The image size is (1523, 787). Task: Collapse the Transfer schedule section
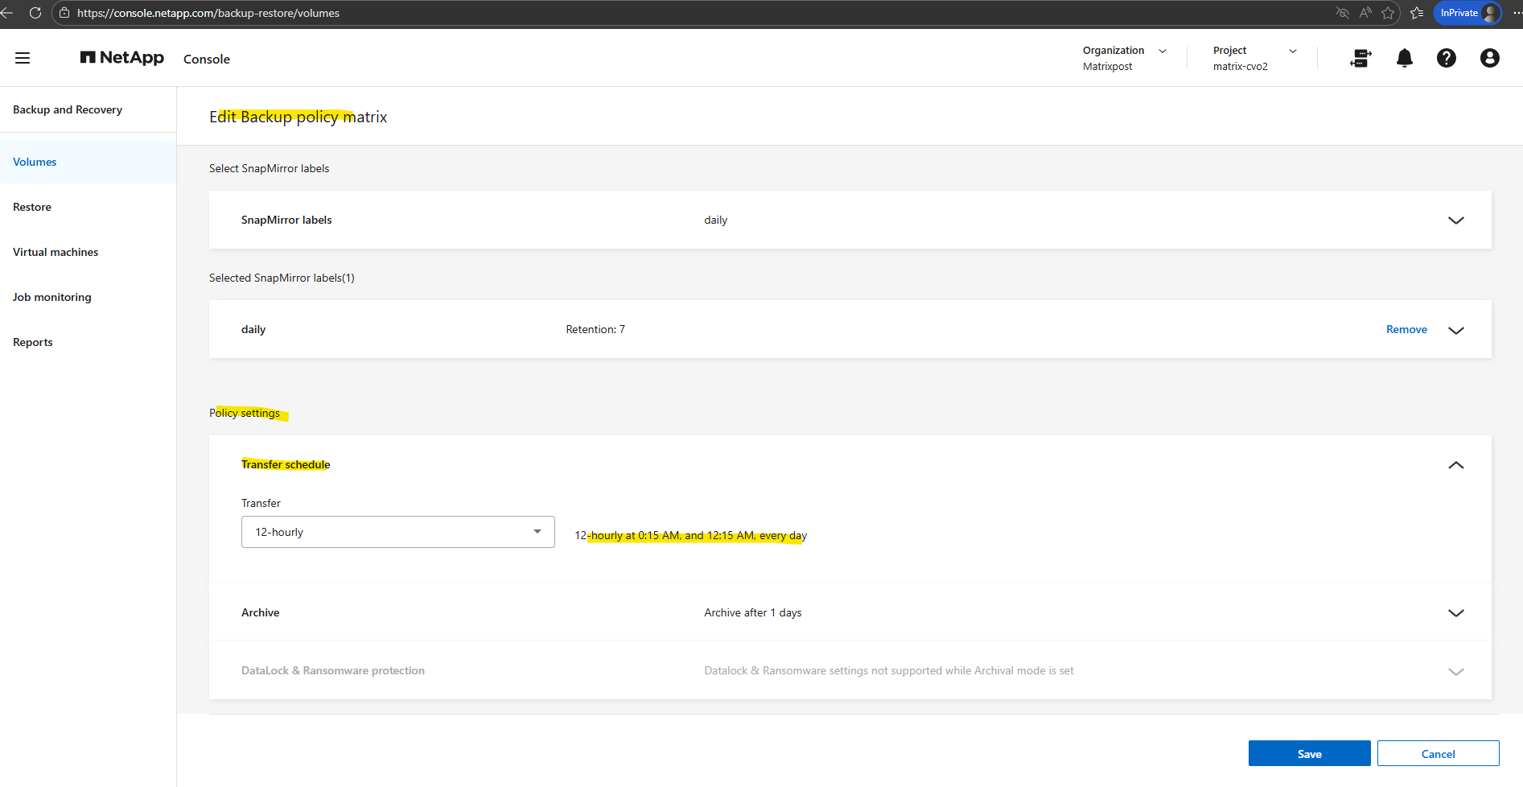click(x=1455, y=465)
